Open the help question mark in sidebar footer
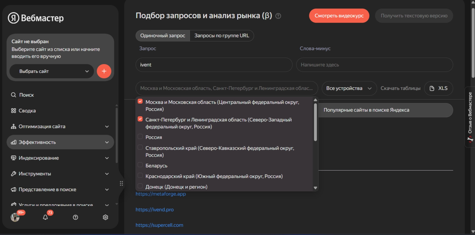Screen dimensions: 475x235 [x=76, y=217]
